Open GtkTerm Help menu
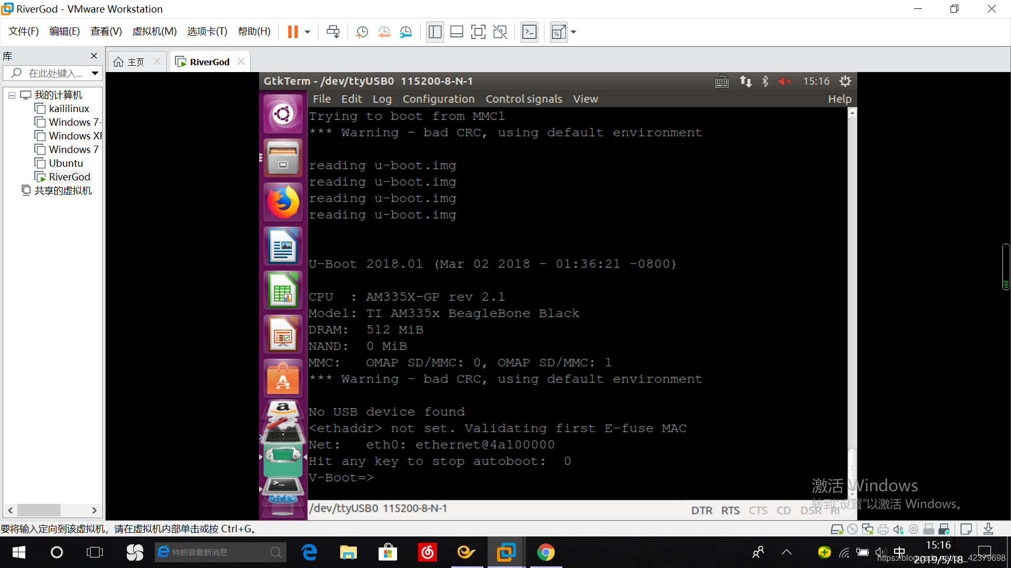Image resolution: width=1011 pixels, height=568 pixels. 839,99
